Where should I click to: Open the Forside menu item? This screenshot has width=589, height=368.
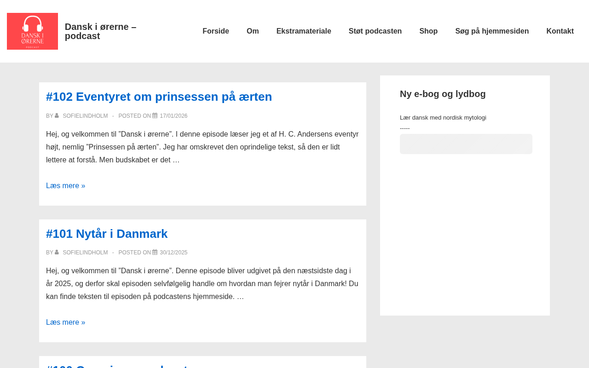[215, 31]
